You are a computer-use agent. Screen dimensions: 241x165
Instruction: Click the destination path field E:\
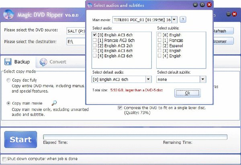[76, 42]
